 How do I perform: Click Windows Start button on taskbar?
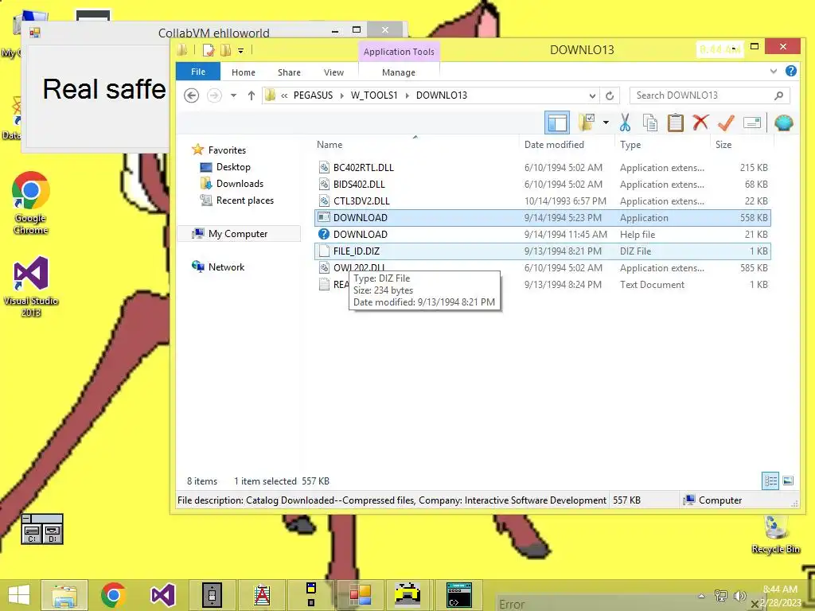coord(19,595)
